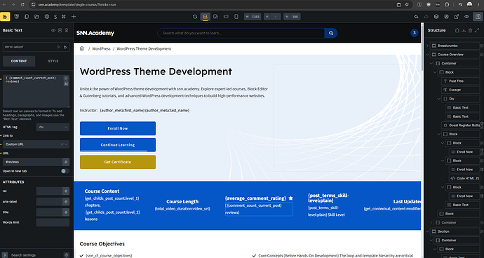Viewport: 484px width, 258px height.
Task: Switch to the STYLE tab
Action: (x=53, y=61)
